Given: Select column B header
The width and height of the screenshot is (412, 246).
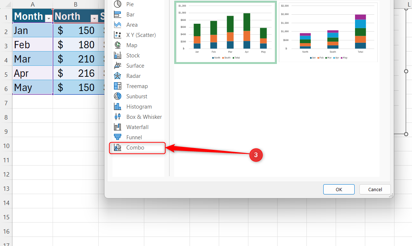Looking at the screenshot, I should click(76, 4).
